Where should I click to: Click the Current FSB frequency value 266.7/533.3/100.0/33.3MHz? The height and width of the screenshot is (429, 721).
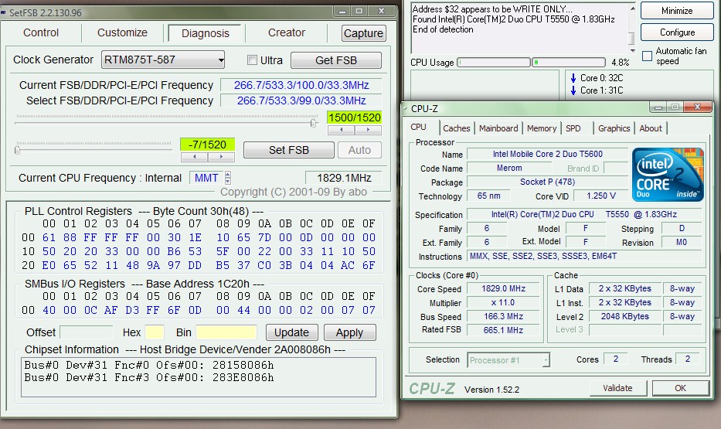(301, 85)
